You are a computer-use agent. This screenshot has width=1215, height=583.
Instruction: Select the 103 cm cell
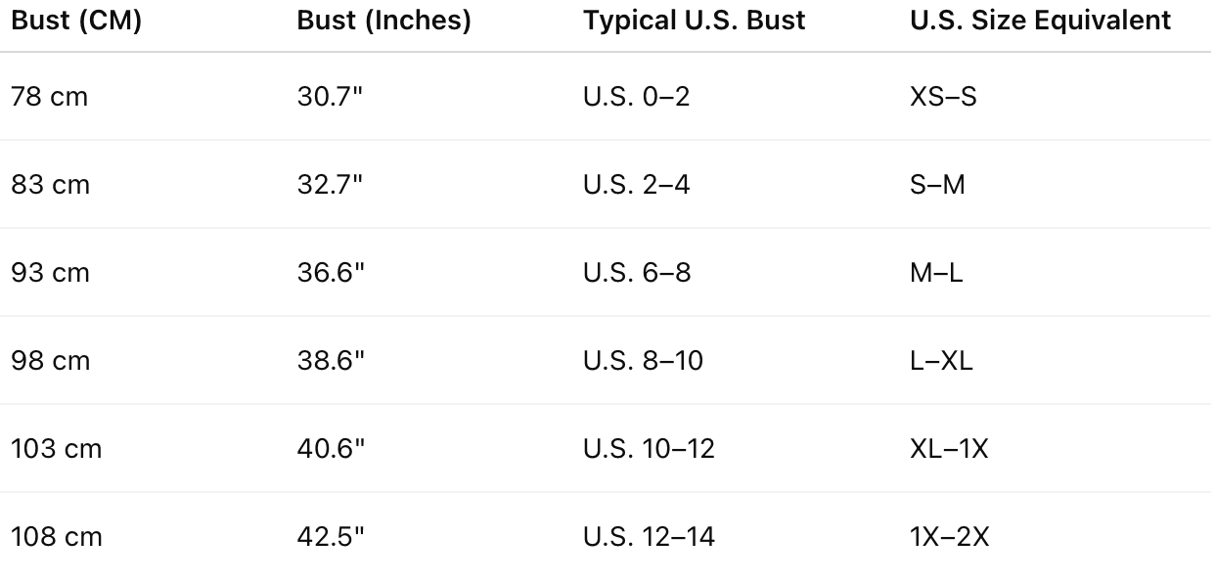(x=57, y=449)
